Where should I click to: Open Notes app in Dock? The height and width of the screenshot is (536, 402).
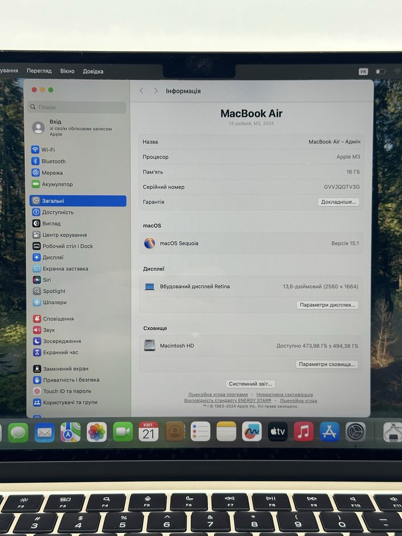[226, 431]
